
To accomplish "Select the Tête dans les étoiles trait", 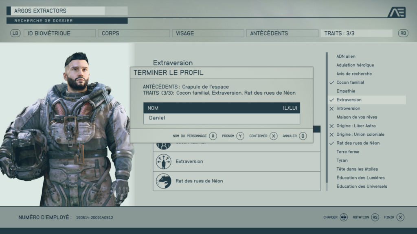I will point(357,169).
